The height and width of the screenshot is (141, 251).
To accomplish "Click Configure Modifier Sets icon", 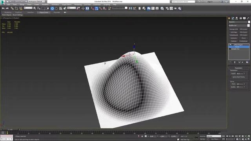I will [247, 62].
